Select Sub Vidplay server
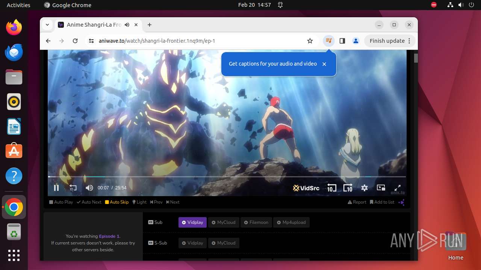The width and height of the screenshot is (481, 270). [192, 222]
